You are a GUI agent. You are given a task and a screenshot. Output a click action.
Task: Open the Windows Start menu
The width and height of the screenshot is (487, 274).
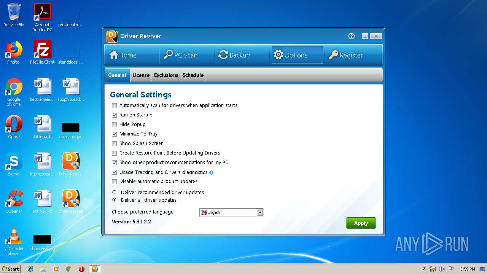coord(11,269)
